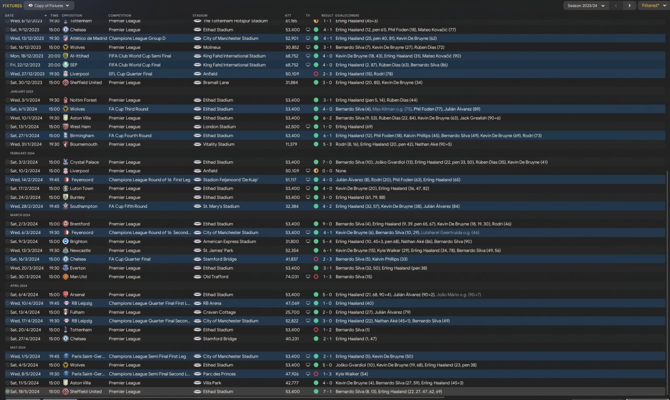Sort by the Att column header
The width and height of the screenshot is (670, 400).
[288, 15]
